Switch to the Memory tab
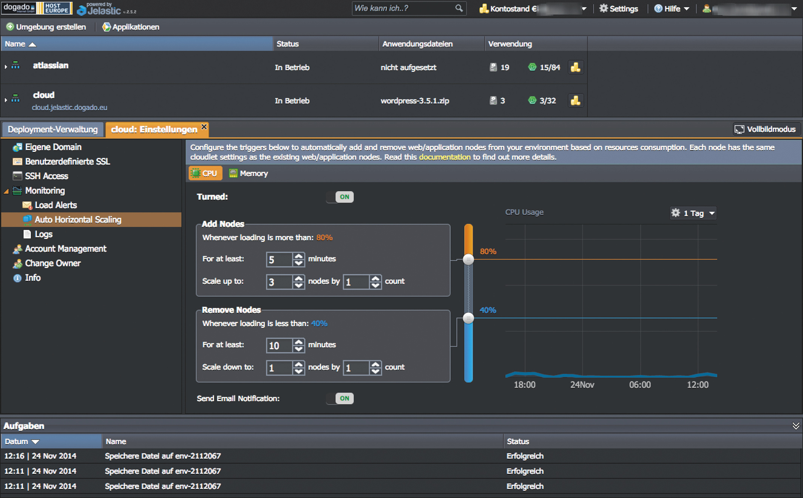Viewport: 803px width, 498px height. pyautogui.click(x=249, y=173)
